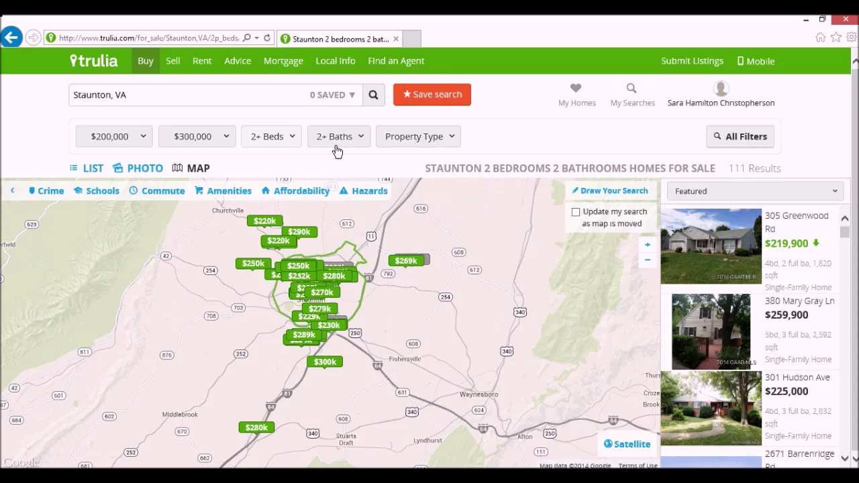Click the Save search button
The height and width of the screenshot is (483, 859).
pyautogui.click(x=432, y=95)
